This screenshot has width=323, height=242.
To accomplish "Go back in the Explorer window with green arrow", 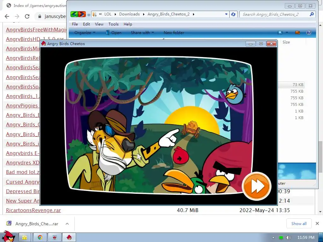I will click(74, 14).
